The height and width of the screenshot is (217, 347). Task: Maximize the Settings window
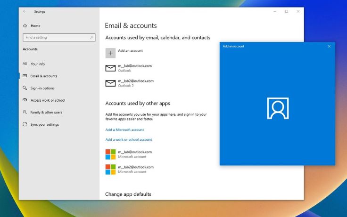286,11
